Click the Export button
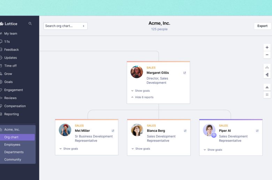Viewport: 272px width, 180px height. [x=262, y=26]
